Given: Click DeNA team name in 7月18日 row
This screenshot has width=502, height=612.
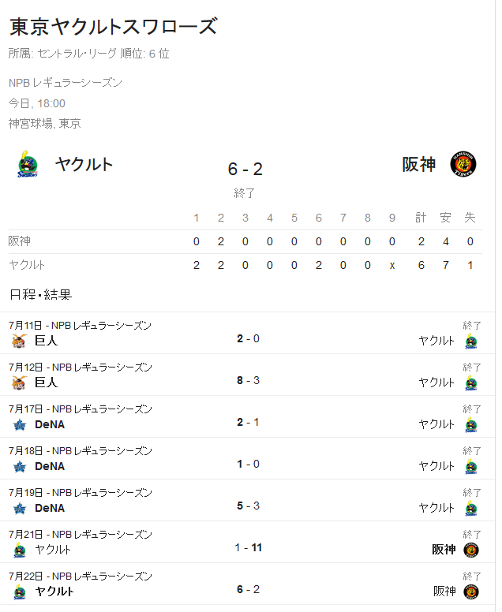Looking at the screenshot, I should pos(50,466).
